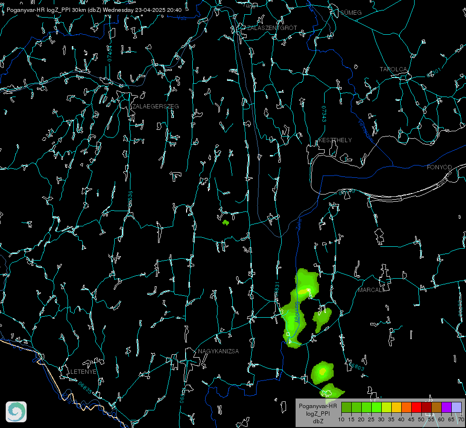Click the legend scale value 10
This screenshot has width=466, height=428.
tap(341, 420)
